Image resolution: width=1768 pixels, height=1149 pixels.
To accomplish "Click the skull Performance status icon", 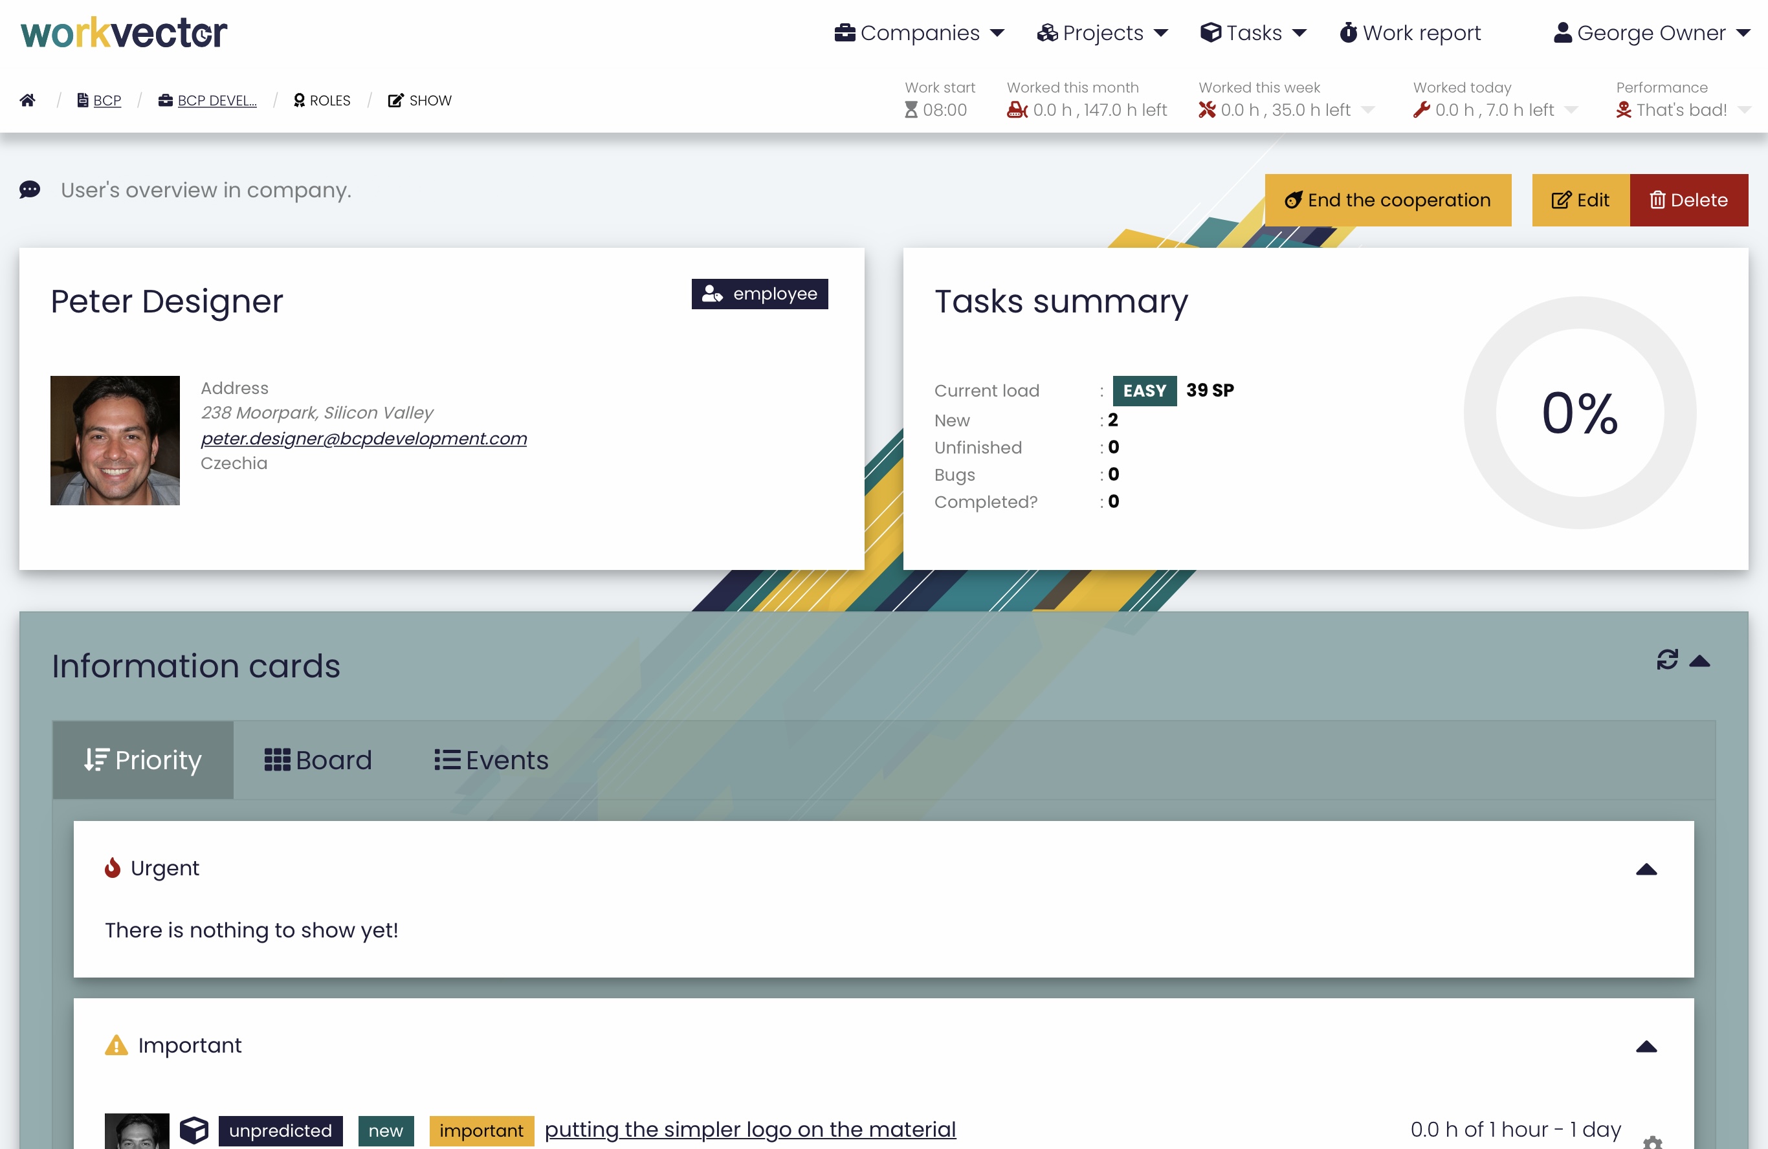I will 1623,110.
